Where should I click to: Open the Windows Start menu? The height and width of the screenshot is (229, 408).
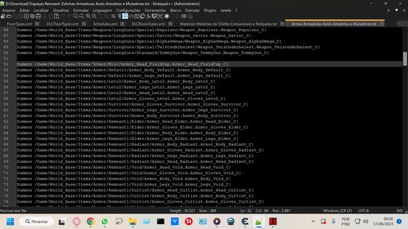(10, 221)
